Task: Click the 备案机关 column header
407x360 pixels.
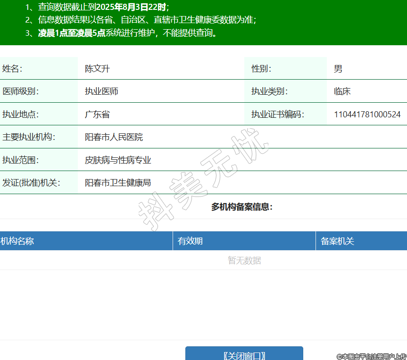Action: tap(337, 241)
